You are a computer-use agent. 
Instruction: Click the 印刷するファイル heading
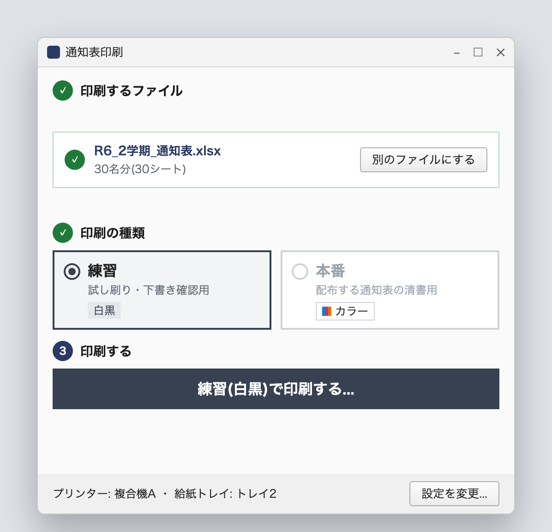(x=132, y=91)
